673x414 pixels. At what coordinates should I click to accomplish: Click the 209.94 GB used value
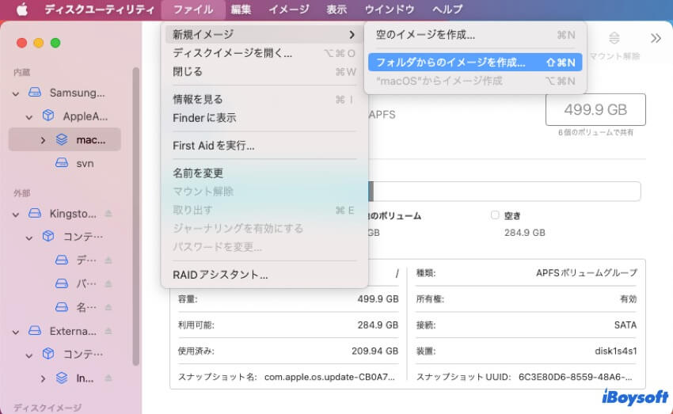click(x=375, y=351)
